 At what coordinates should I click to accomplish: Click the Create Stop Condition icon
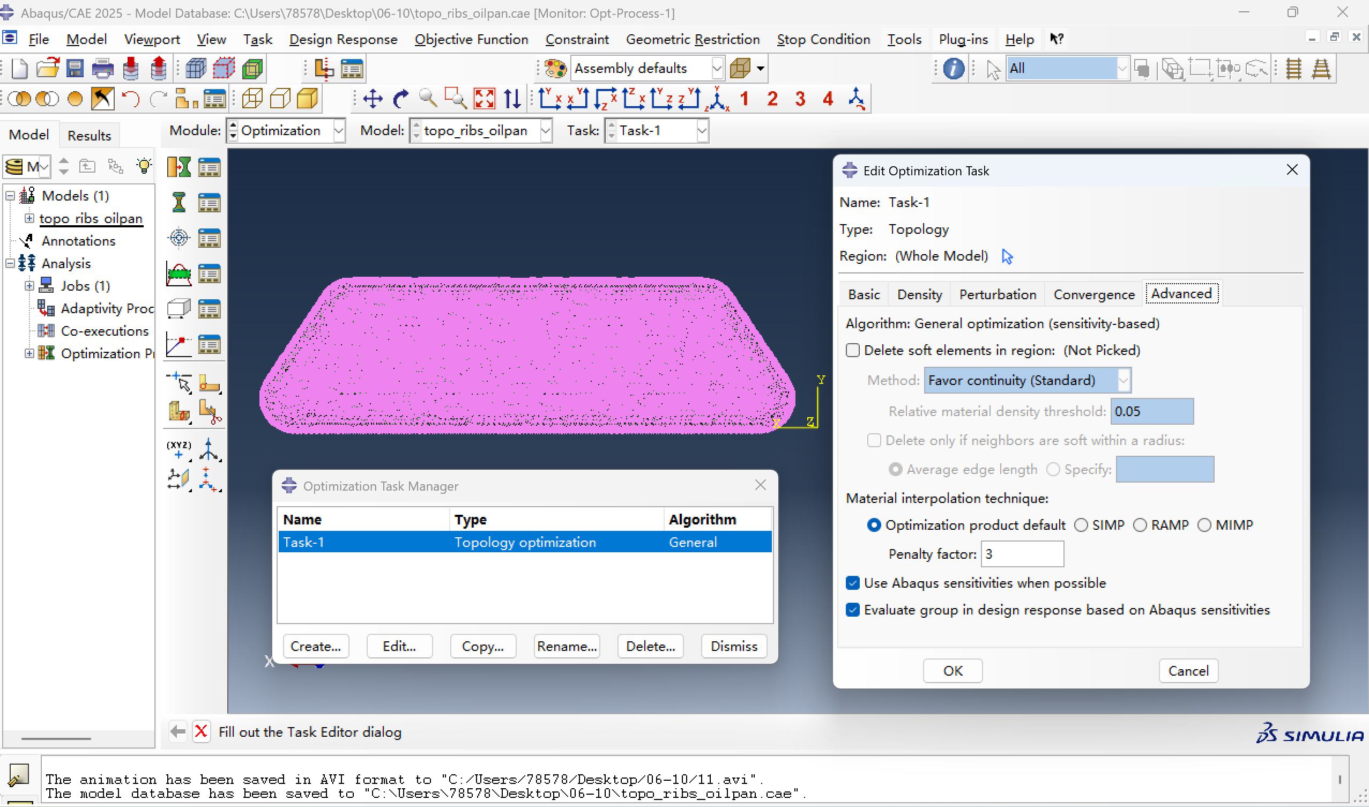(179, 345)
